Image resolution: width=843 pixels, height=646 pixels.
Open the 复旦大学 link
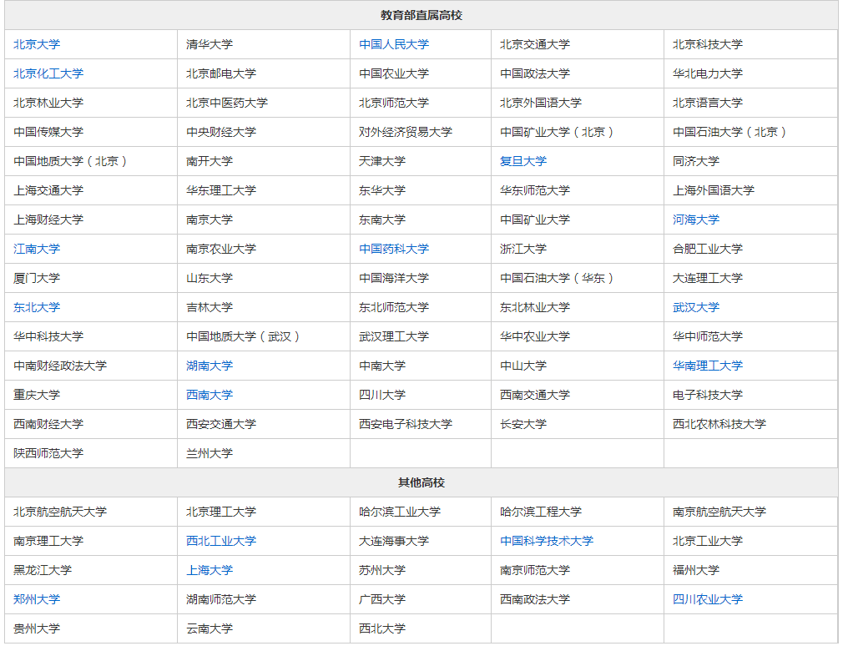(523, 161)
